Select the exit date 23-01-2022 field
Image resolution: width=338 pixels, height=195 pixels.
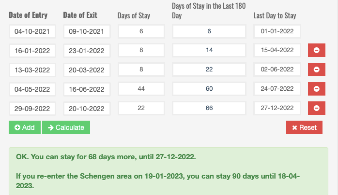pyautogui.click(x=87, y=50)
